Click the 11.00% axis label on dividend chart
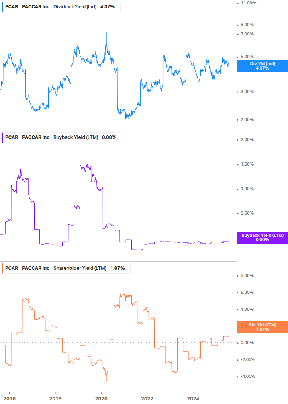This screenshot has width=288, height=404. [248, 3]
